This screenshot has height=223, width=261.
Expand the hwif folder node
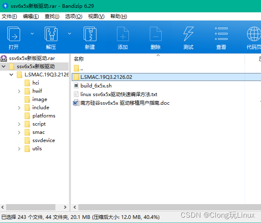click(x=19, y=91)
